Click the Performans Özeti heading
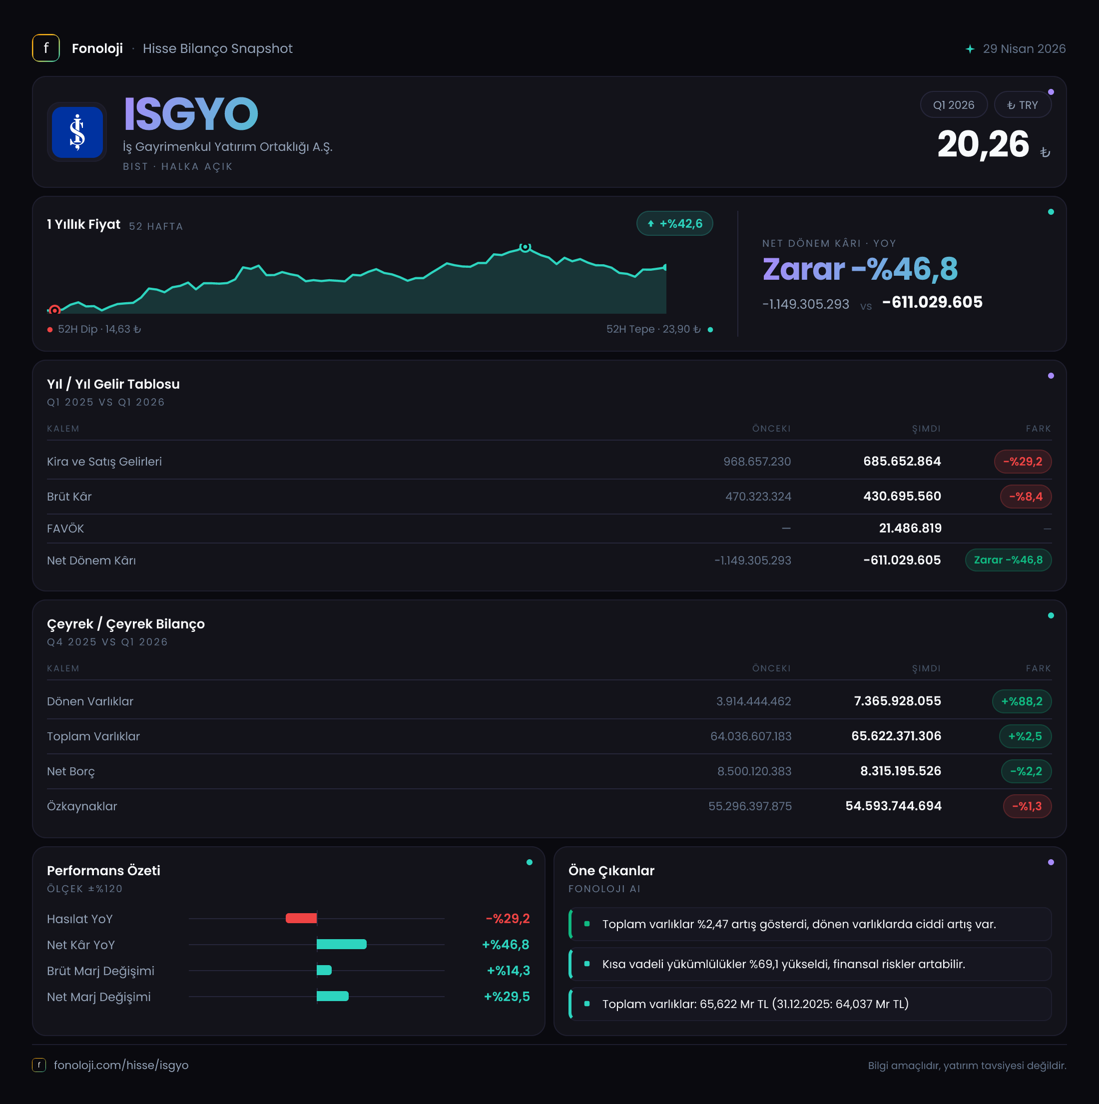The width and height of the screenshot is (1099, 1104). coord(103,870)
